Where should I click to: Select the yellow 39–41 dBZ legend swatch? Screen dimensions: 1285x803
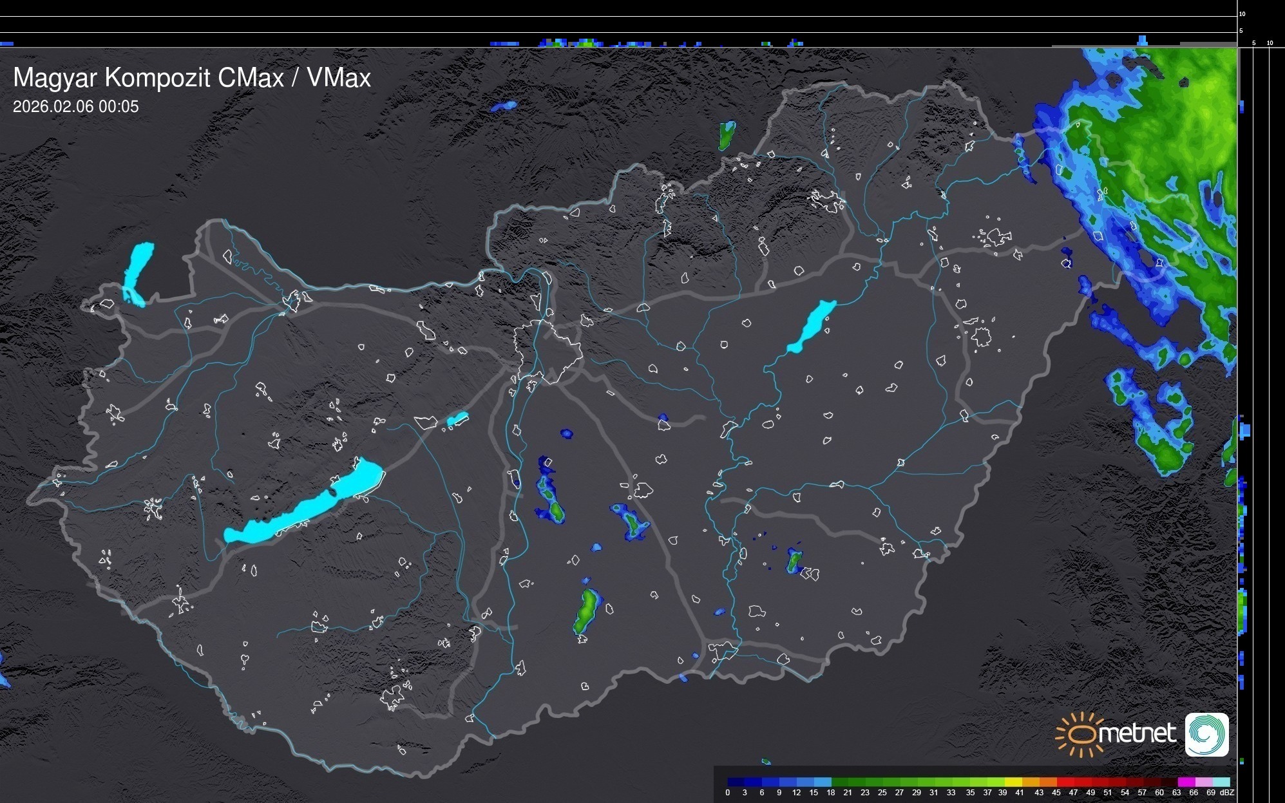point(1013,782)
